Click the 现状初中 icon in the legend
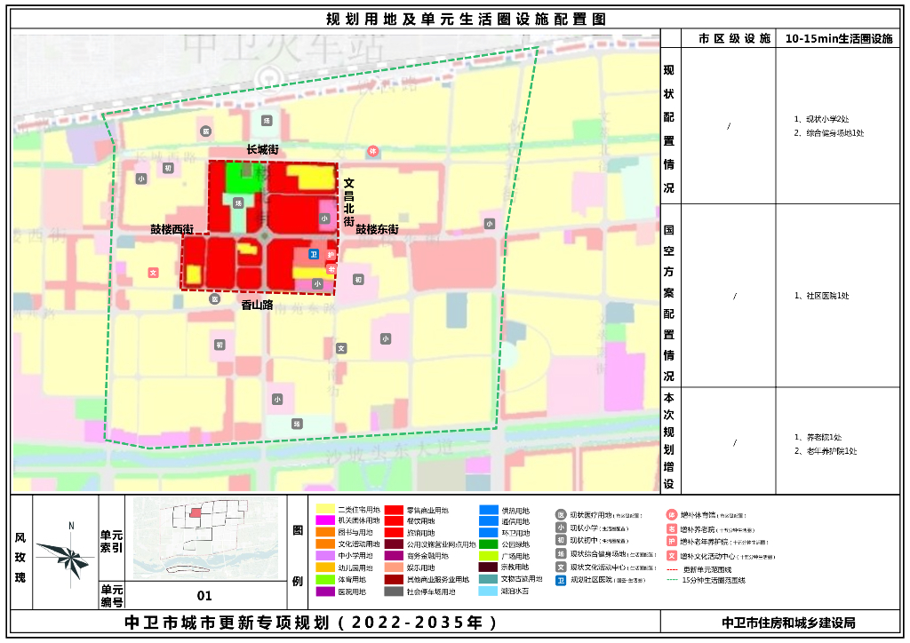The height and width of the screenshot is (643, 910). (561, 540)
